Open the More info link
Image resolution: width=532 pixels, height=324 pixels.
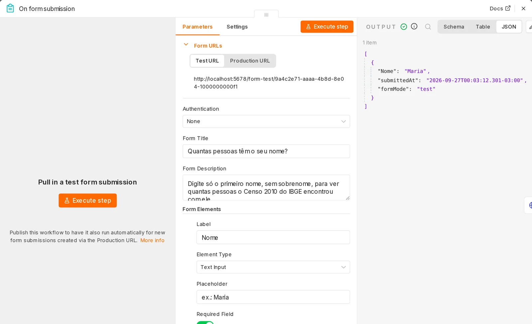tap(152, 240)
